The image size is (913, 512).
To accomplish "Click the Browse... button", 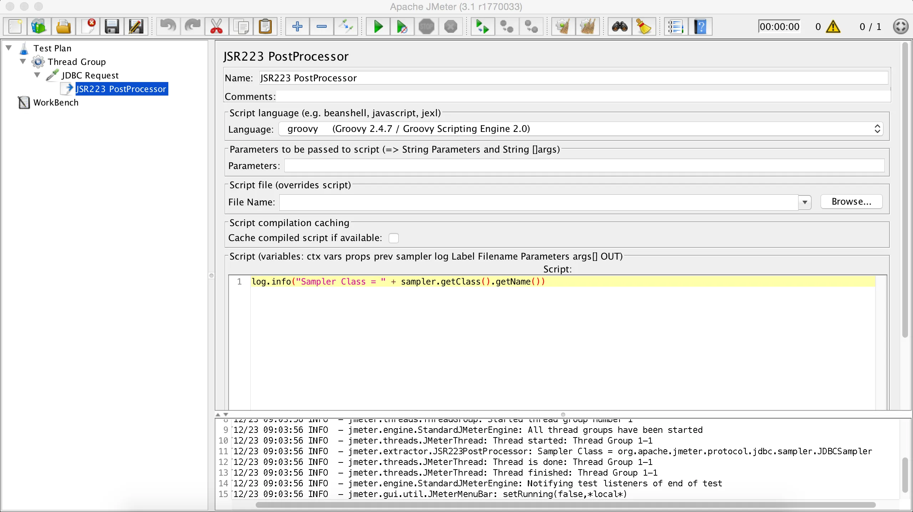I will click(x=851, y=201).
